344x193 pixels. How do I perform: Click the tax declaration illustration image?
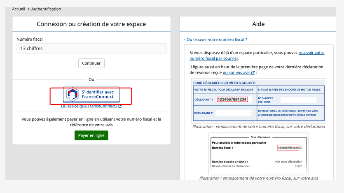259,100
